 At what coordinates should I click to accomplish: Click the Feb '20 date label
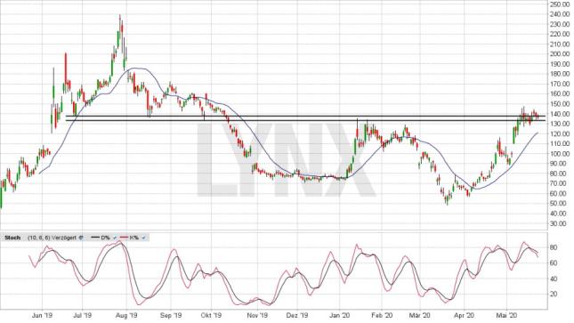pos(382,315)
